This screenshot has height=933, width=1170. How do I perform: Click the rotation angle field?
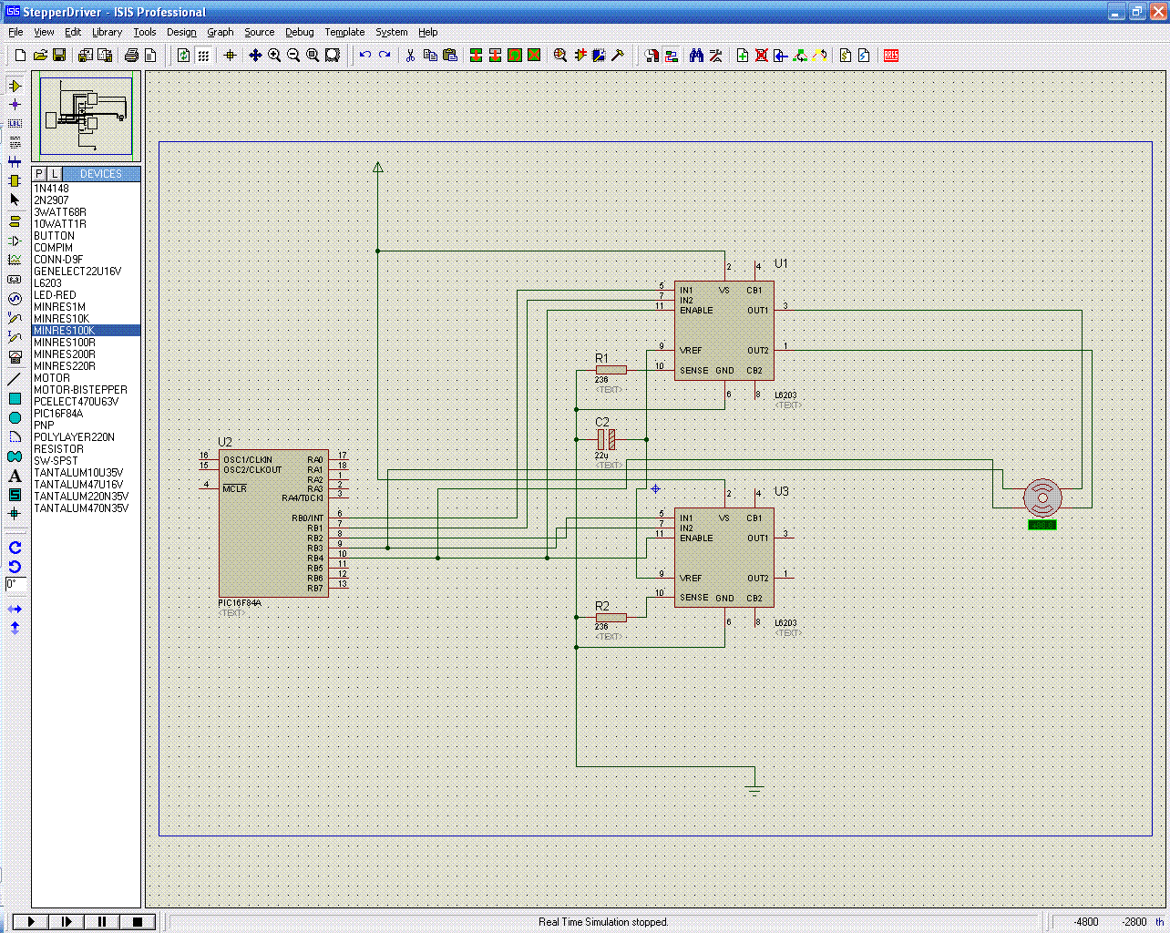pos(16,584)
